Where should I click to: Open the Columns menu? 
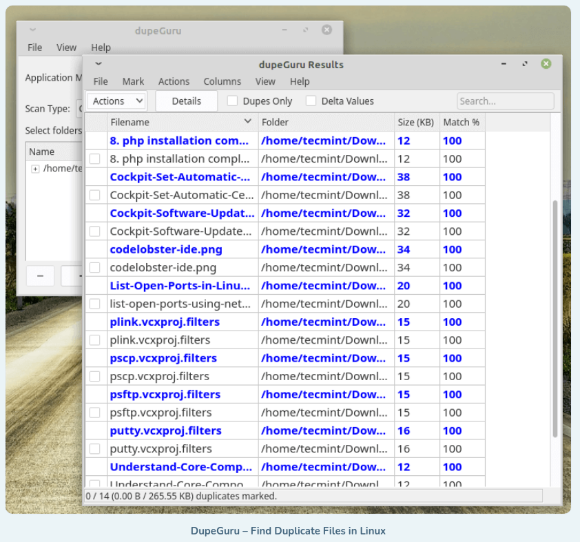222,81
